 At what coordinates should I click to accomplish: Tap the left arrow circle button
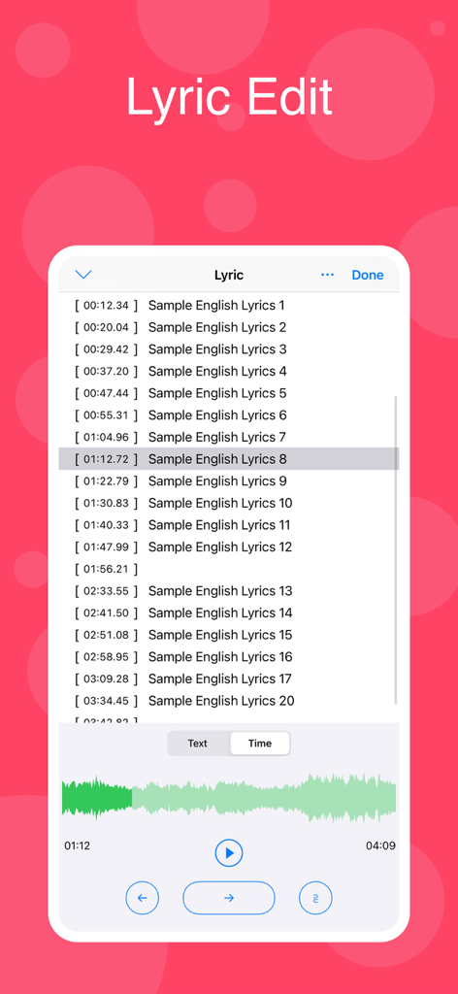(x=143, y=898)
